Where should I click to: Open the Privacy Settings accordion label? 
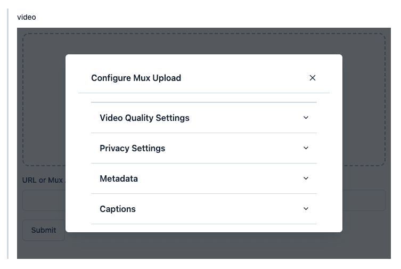click(x=132, y=148)
